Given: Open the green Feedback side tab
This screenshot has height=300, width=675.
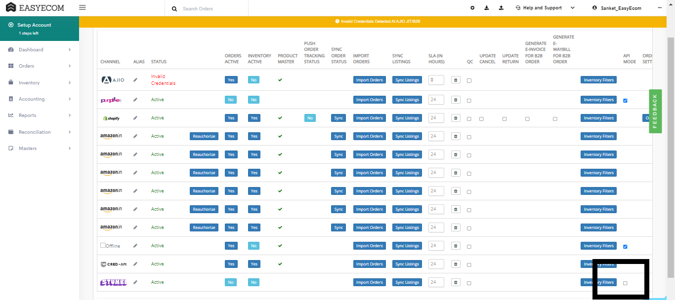Looking at the screenshot, I should click(x=655, y=112).
